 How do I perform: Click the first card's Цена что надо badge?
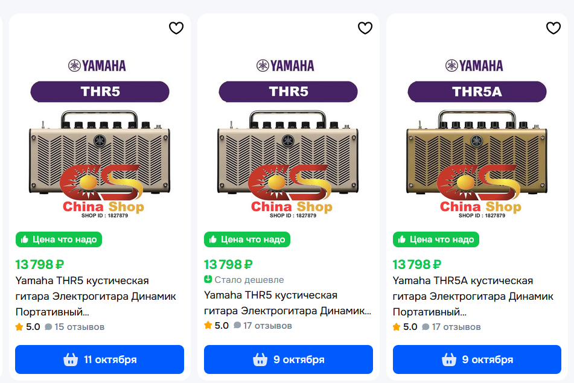tap(59, 239)
